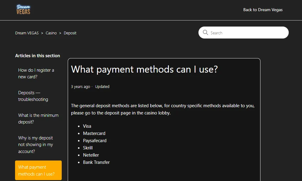The width and height of the screenshot is (302, 181).
Task: Click the 'What payment methods can I use?' heading
Action: [x=144, y=69]
